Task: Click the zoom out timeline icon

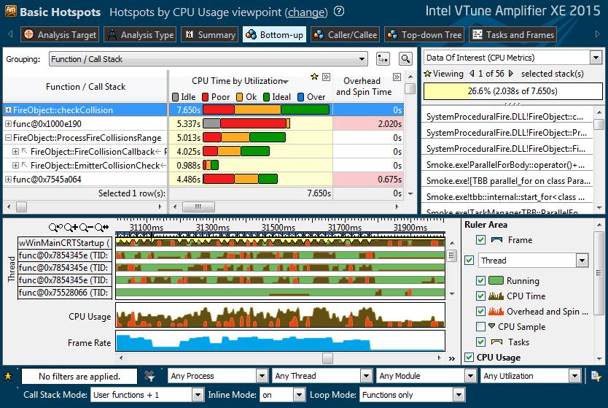Action: 87,228
